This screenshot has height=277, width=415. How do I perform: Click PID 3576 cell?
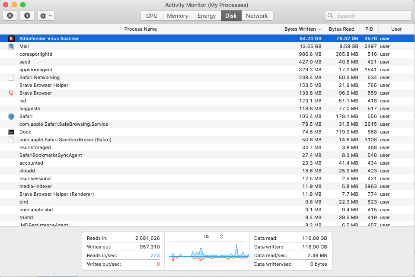coord(370,38)
